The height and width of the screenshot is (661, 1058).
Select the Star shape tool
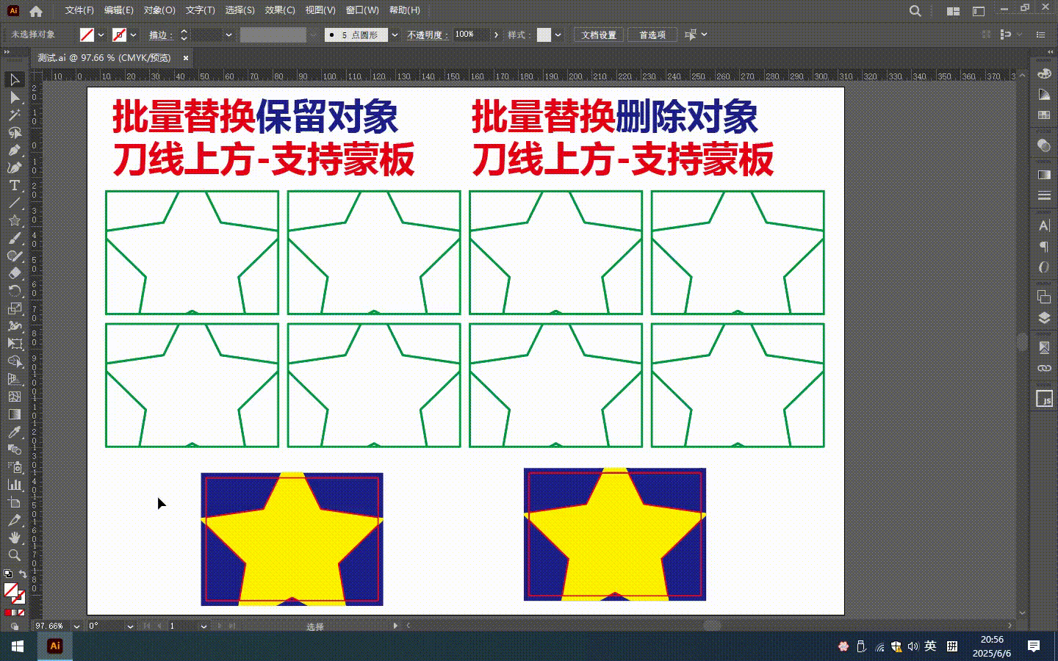[x=14, y=220]
